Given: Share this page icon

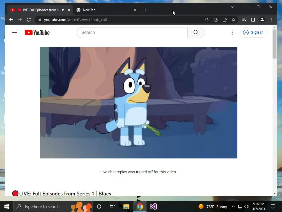Looking at the screenshot, I should coord(225,20).
